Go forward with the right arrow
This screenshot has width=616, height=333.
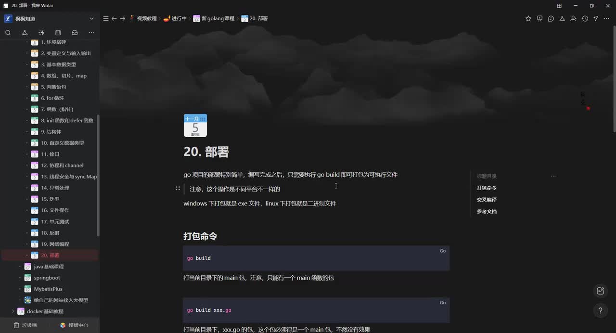click(123, 18)
